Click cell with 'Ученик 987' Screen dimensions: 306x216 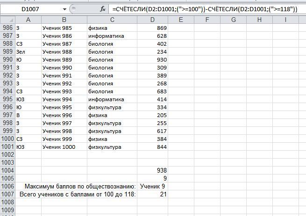tap(64, 44)
